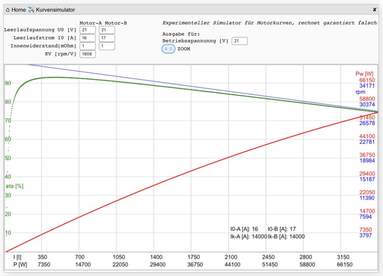Click the Kurvensimulator title link

click(55, 10)
